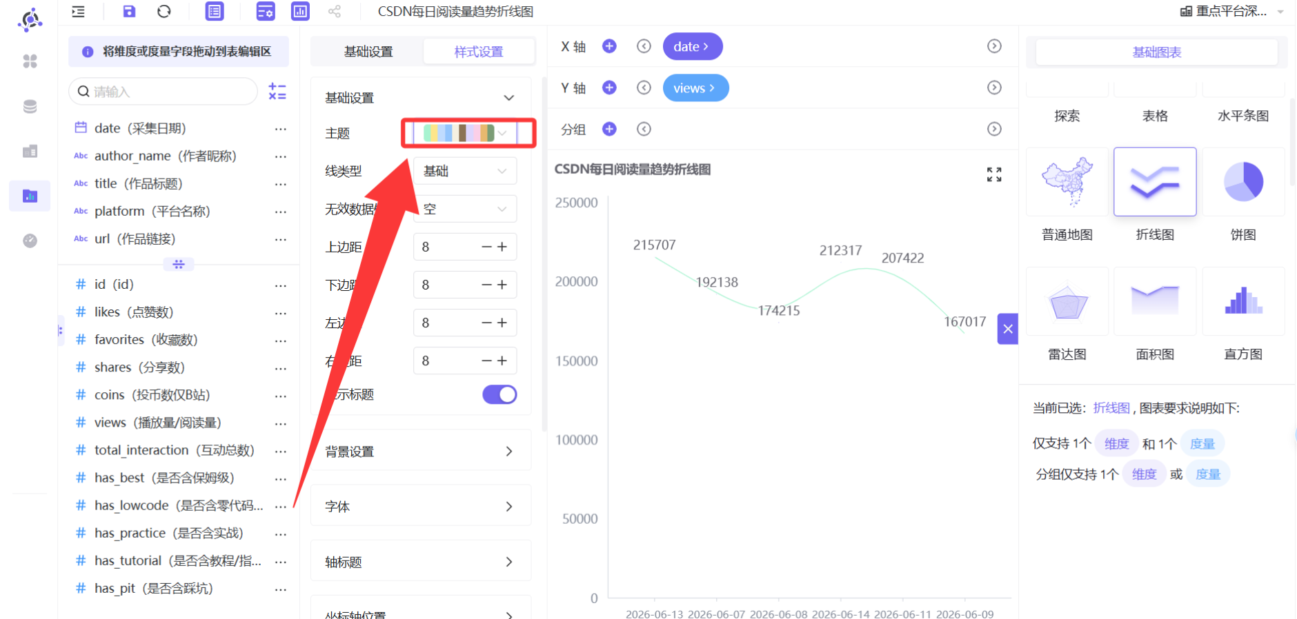
Task: Open more options for url field
Action: pyautogui.click(x=280, y=239)
